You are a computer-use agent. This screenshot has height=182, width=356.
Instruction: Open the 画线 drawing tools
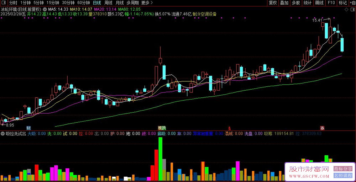point(319,3)
